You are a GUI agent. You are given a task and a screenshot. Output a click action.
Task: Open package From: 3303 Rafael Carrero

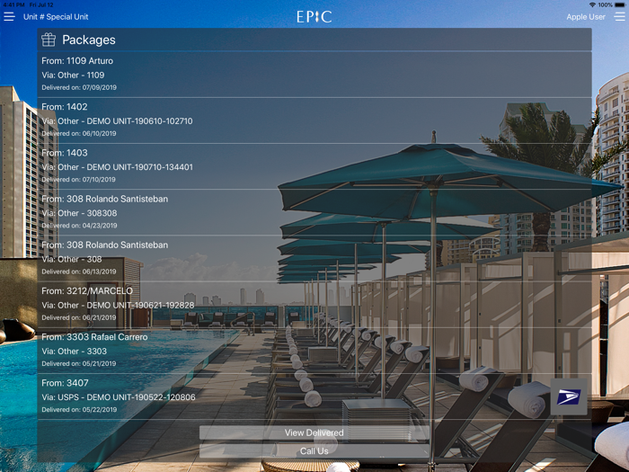314,351
